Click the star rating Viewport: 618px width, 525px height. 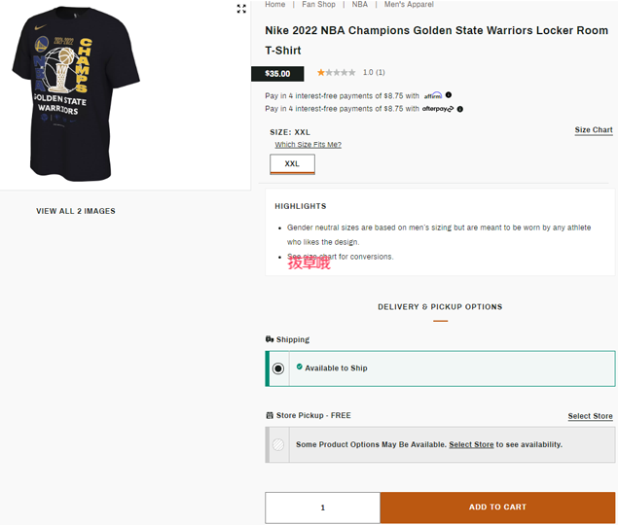tap(336, 73)
